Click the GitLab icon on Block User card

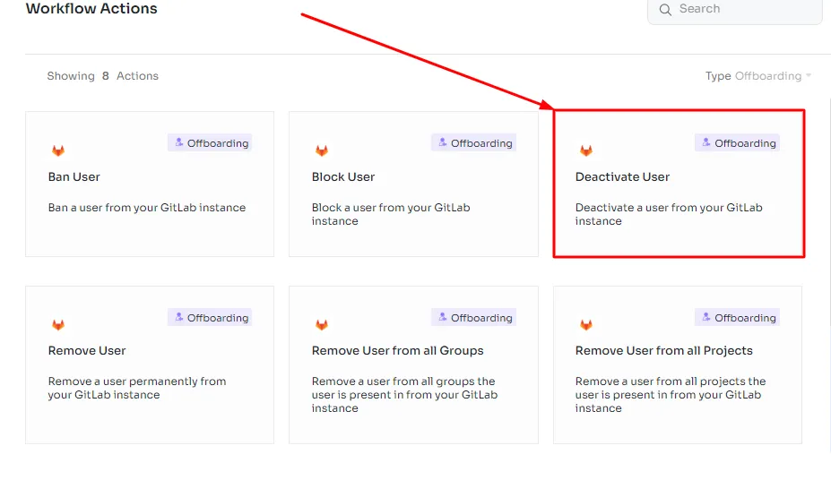click(322, 150)
